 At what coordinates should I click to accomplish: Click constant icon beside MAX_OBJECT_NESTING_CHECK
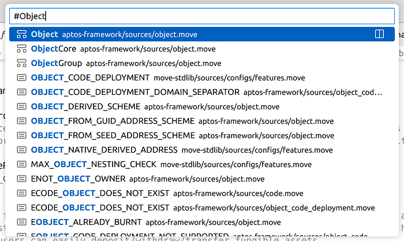pos(21,164)
